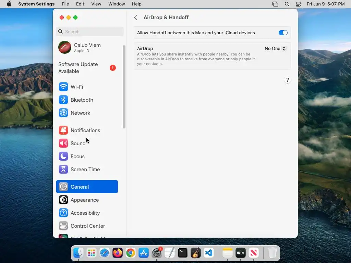Screen dimensions: 351x263
Task: Click the date and time clock
Action: [x=326, y=4]
